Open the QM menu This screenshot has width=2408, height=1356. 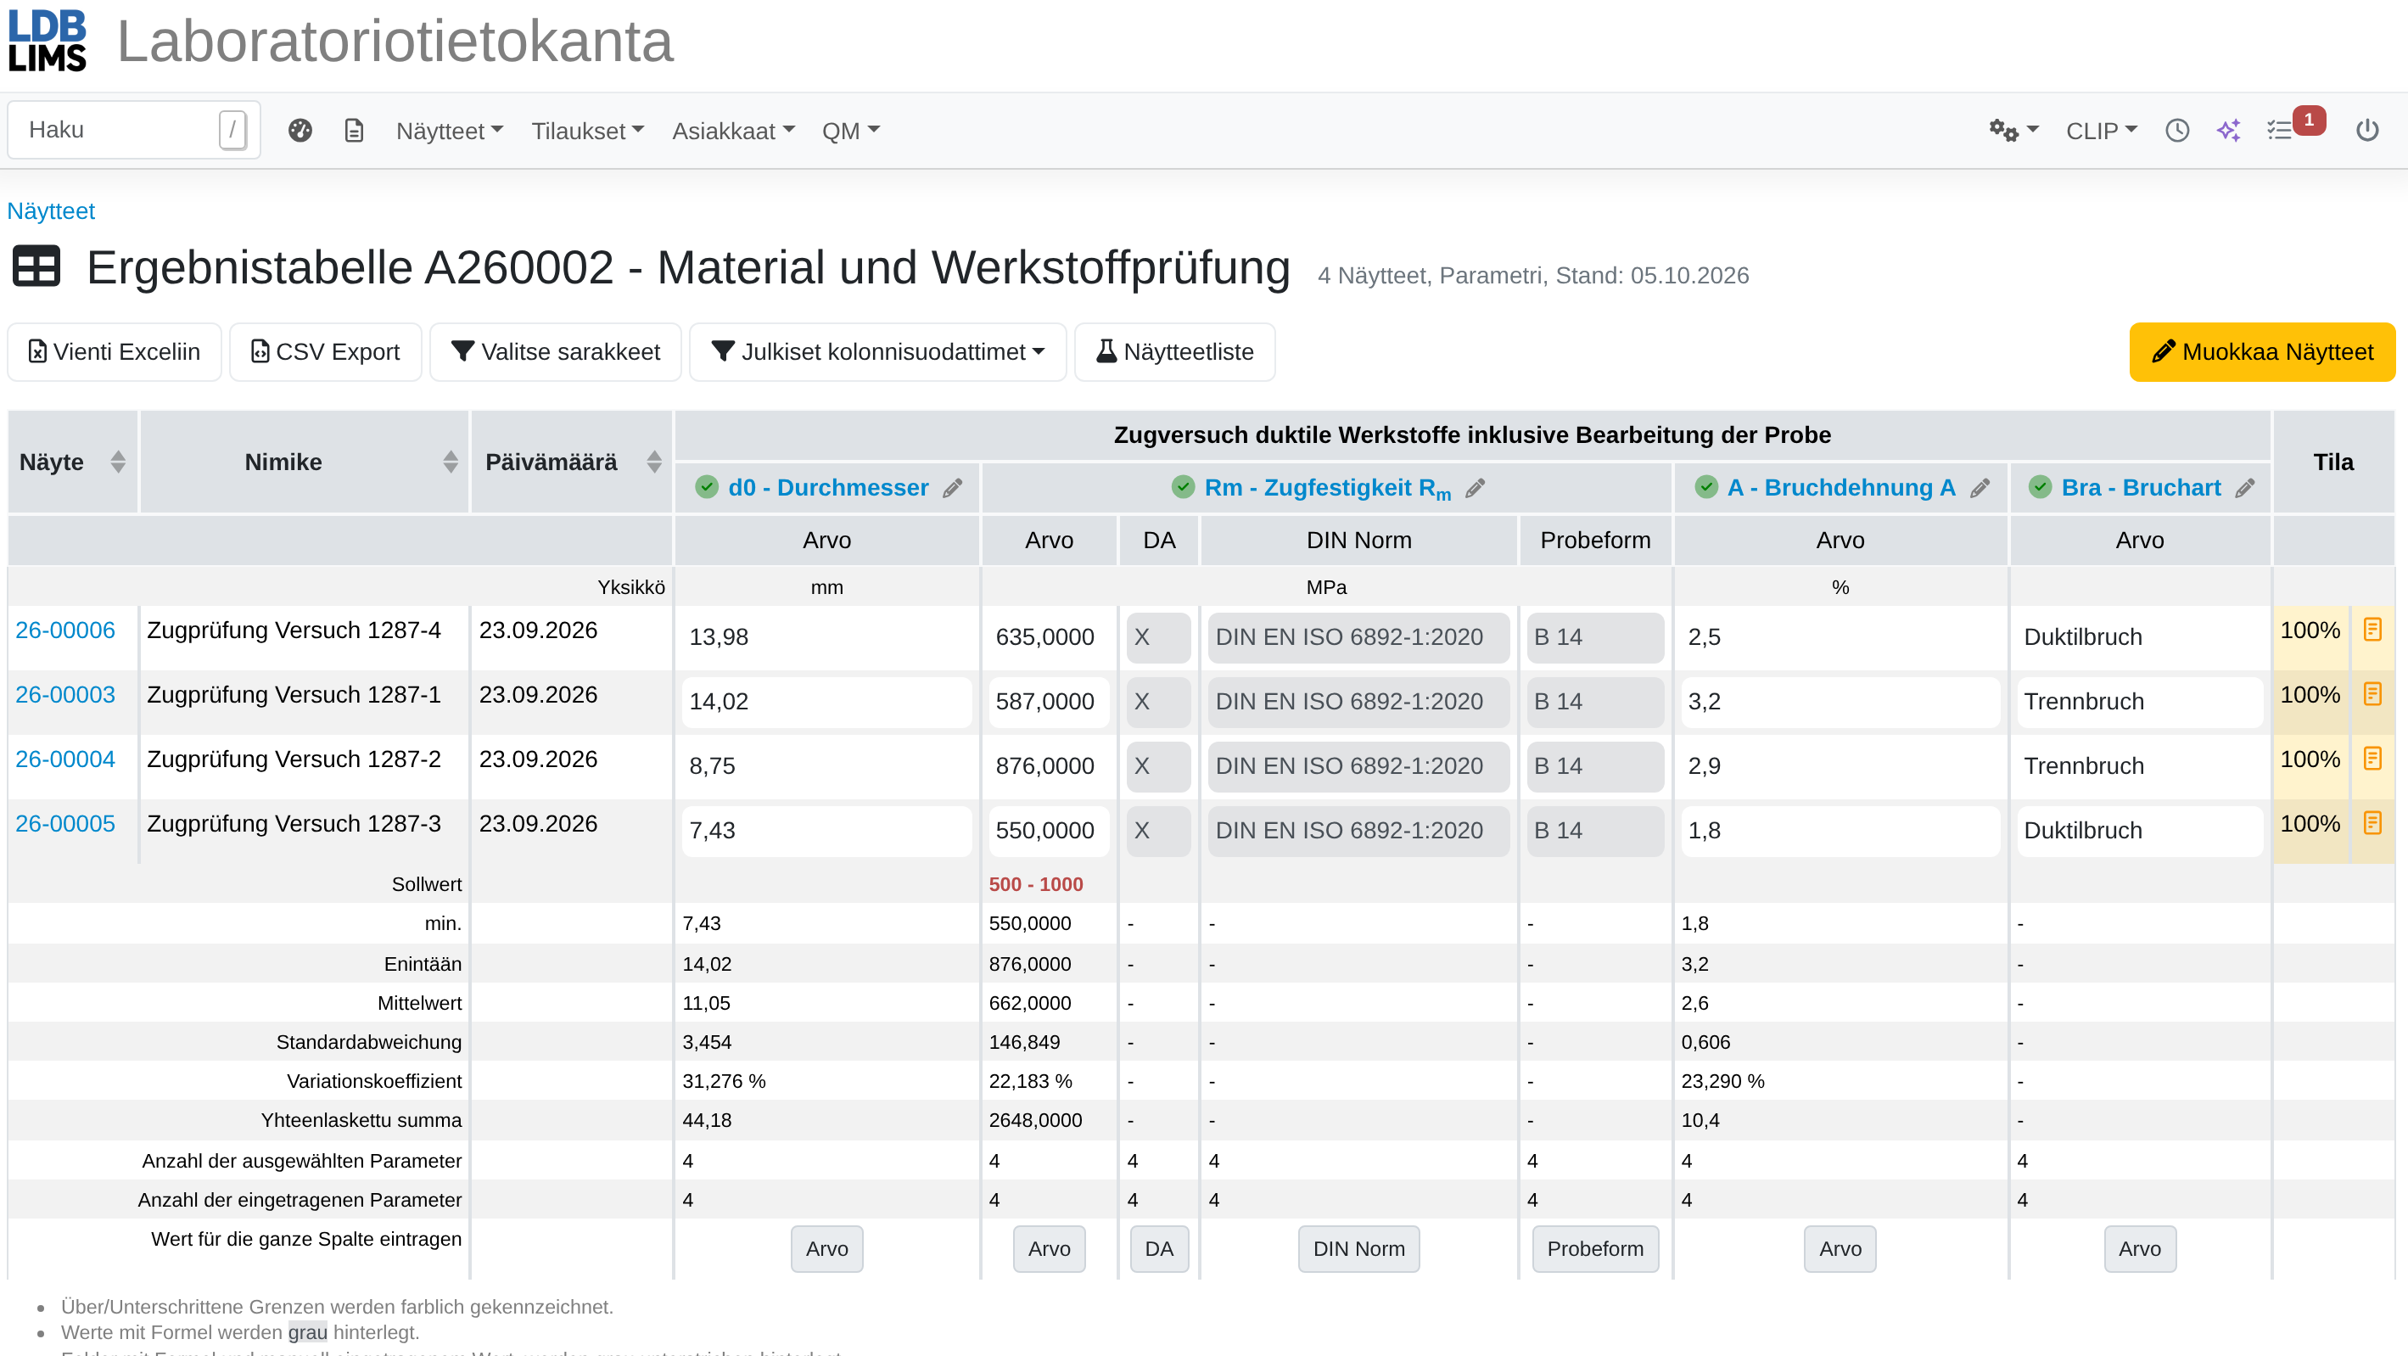[851, 131]
